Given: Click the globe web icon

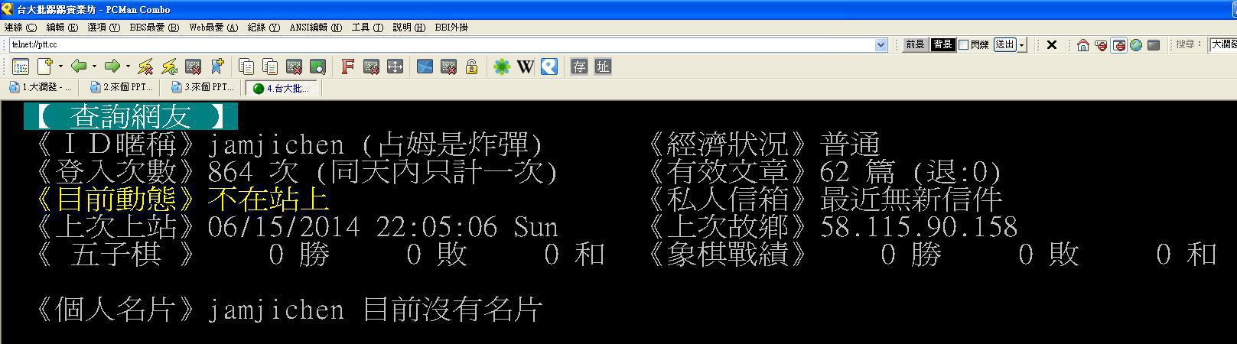Looking at the screenshot, I should (1136, 45).
